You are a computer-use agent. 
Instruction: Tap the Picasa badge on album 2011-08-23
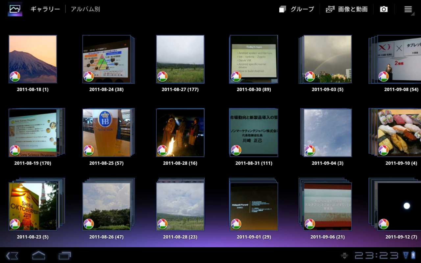point(15,224)
